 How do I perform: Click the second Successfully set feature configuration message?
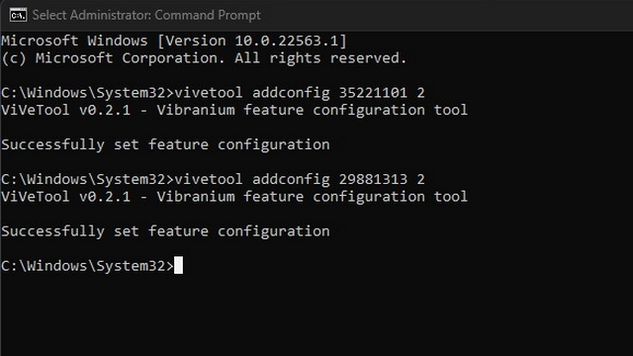pos(165,231)
